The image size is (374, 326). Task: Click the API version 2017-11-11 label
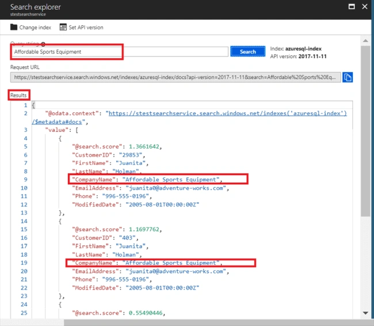298,56
